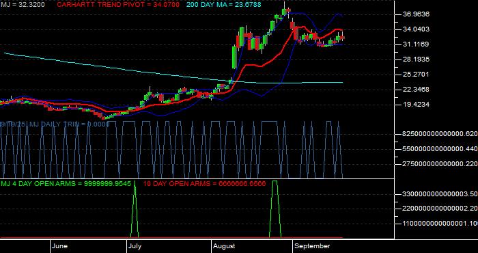Click the 36.9636 price axis value

pyautogui.click(x=415, y=14)
